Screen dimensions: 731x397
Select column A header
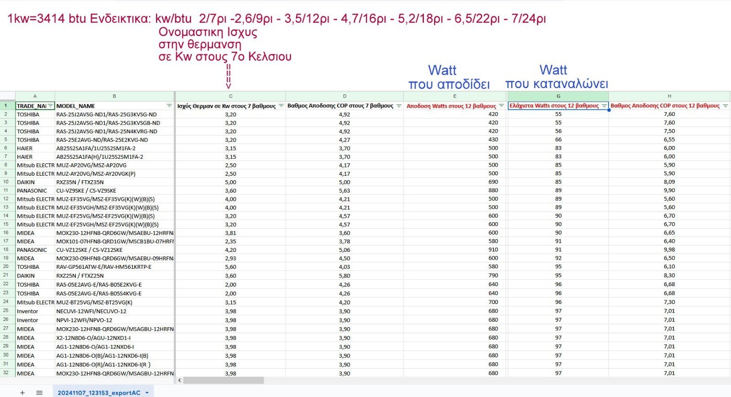coord(35,96)
